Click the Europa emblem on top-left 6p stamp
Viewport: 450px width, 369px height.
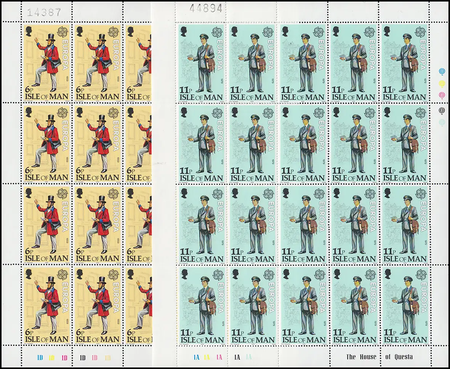63,31
